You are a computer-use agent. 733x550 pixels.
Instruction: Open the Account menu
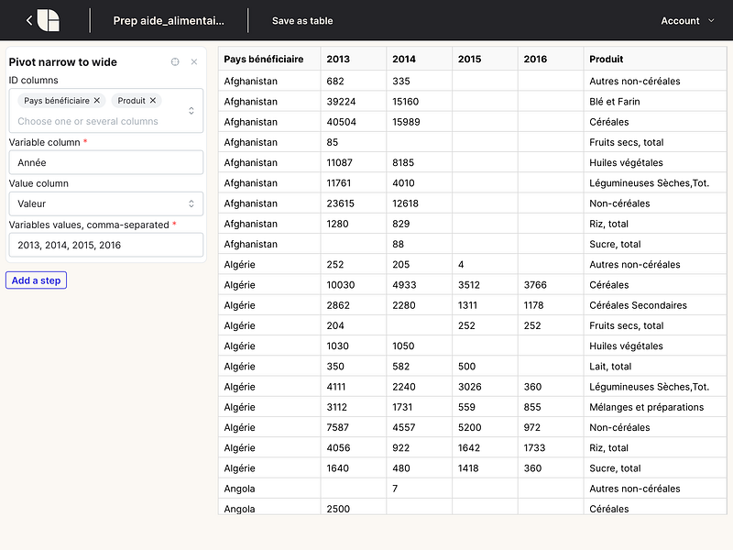pos(686,20)
